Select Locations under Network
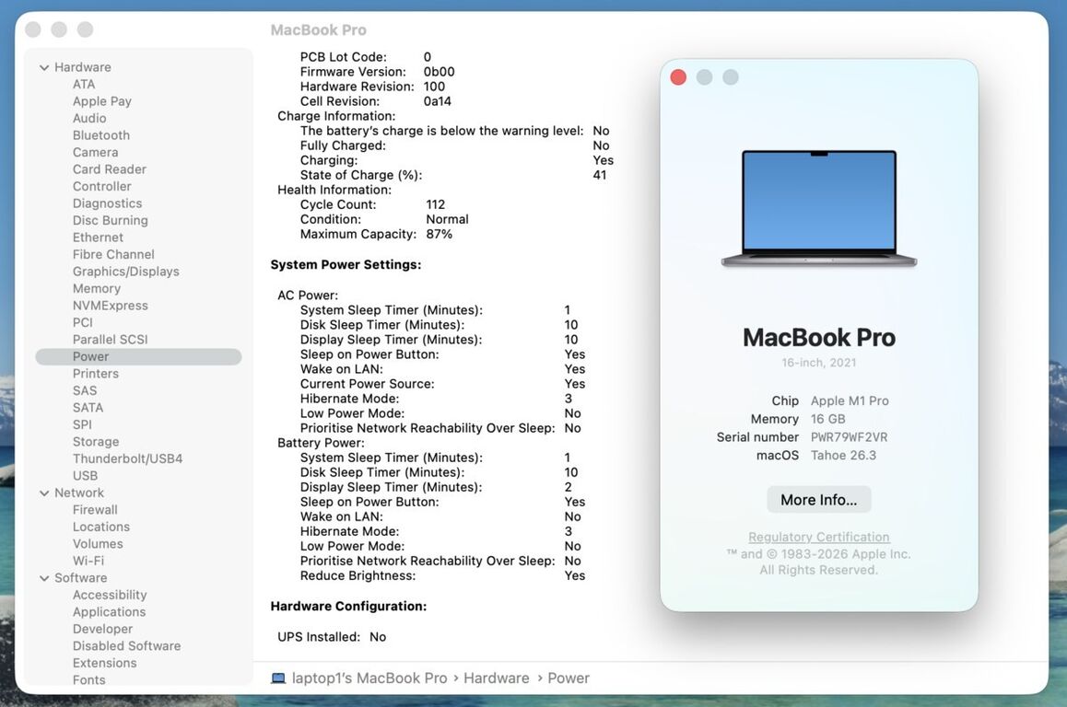The image size is (1067, 707). click(x=101, y=527)
